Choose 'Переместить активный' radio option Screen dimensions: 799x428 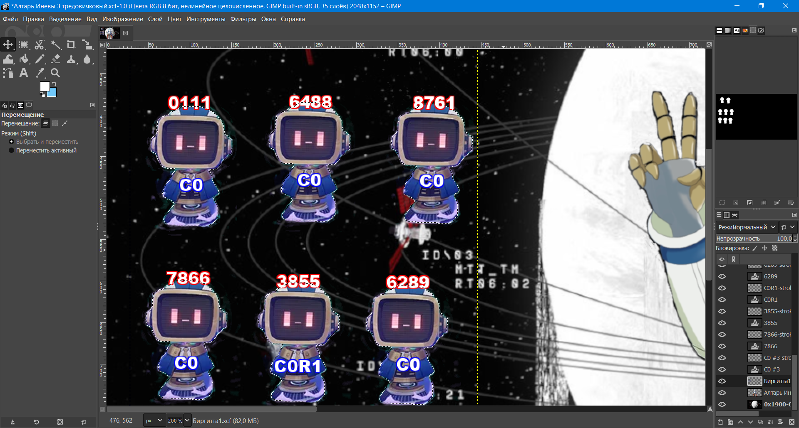click(43, 150)
